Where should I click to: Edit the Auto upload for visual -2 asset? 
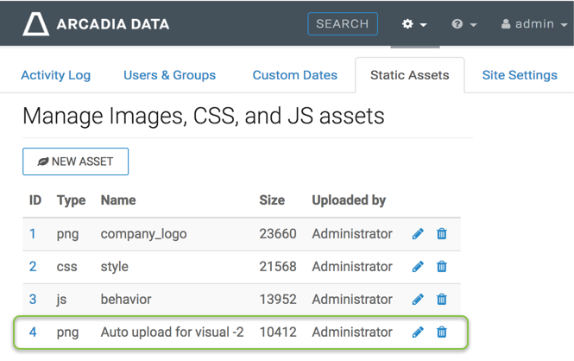pos(418,332)
